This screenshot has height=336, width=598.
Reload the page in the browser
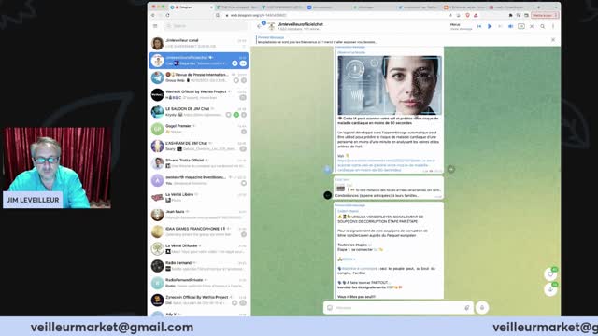[167, 15]
